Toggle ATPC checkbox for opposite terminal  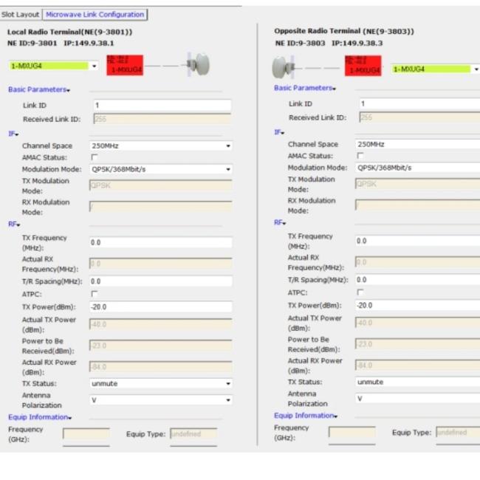pos(361,292)
